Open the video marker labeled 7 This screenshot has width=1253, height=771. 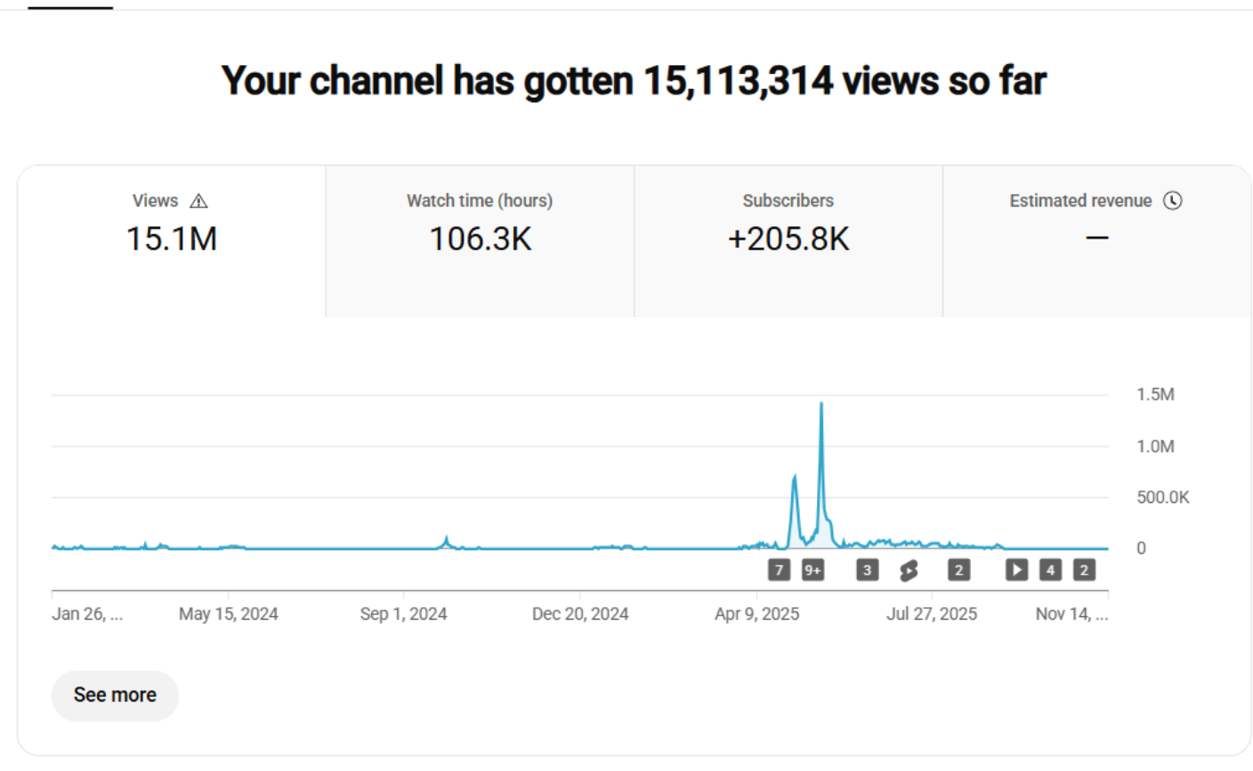(x=779, y=571)
